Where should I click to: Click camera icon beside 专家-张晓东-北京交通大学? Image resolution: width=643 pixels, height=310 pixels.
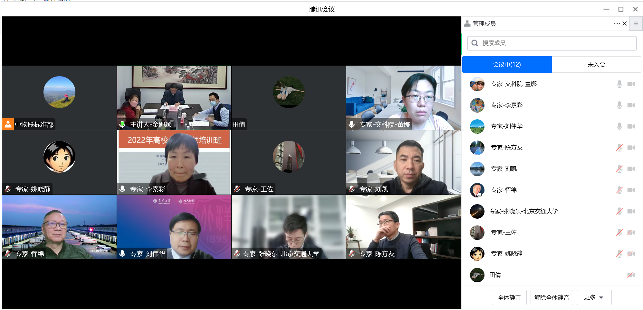coord(631,211)
